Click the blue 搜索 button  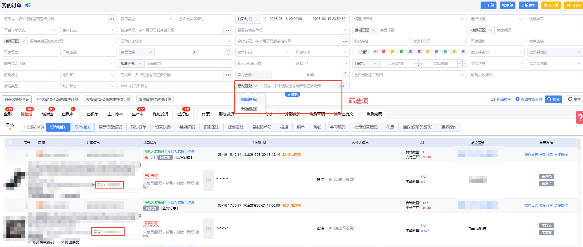coord(553,99)
